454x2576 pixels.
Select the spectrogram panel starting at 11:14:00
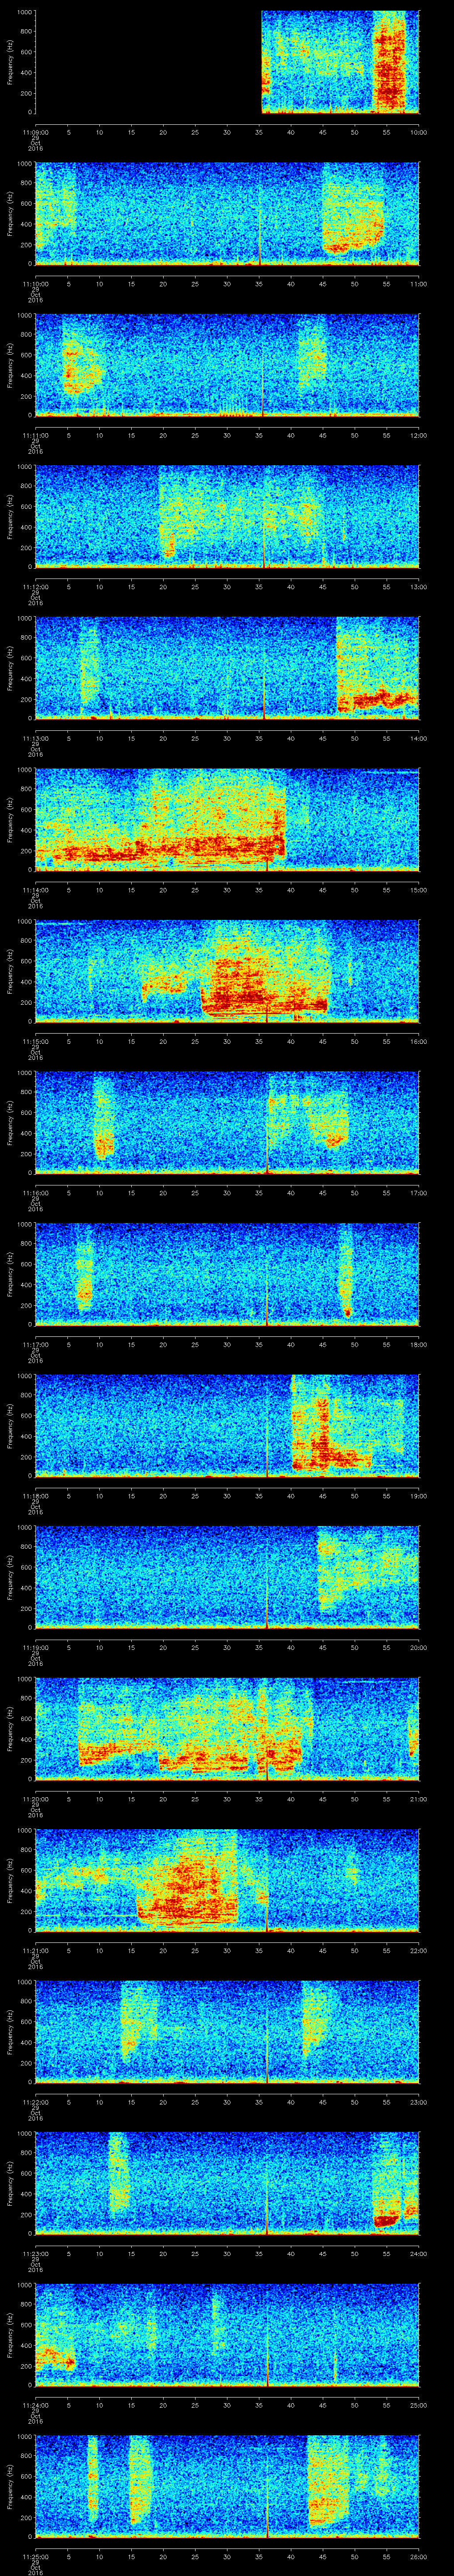[227, 819]
